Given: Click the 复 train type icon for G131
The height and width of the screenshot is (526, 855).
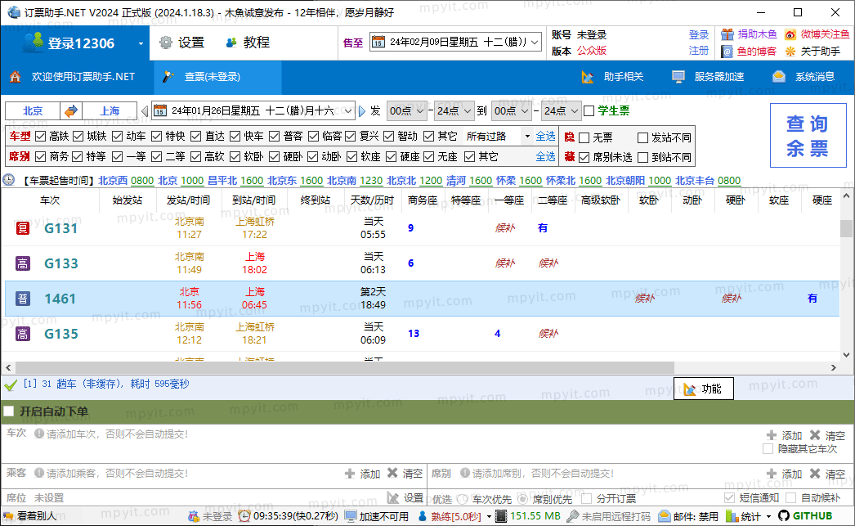Looking at the screenshot, I should tap(22, 228).
